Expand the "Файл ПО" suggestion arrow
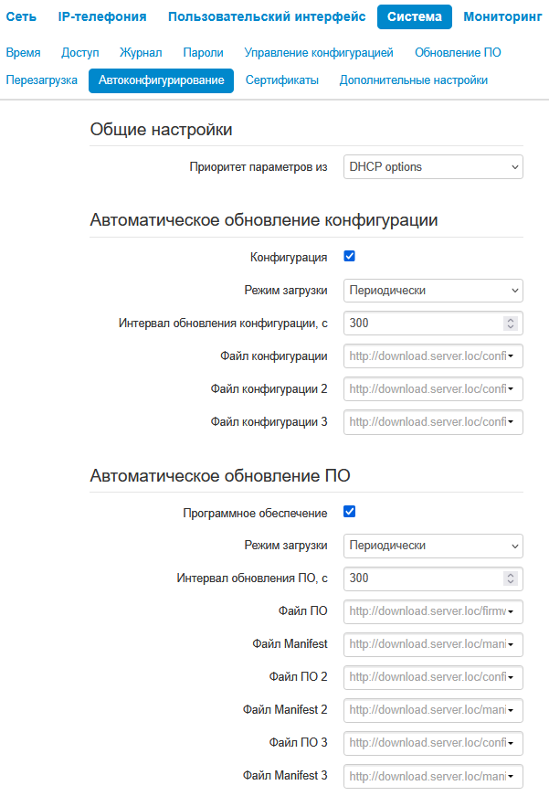Screen dimensions: 549x796 click(511, 611)
